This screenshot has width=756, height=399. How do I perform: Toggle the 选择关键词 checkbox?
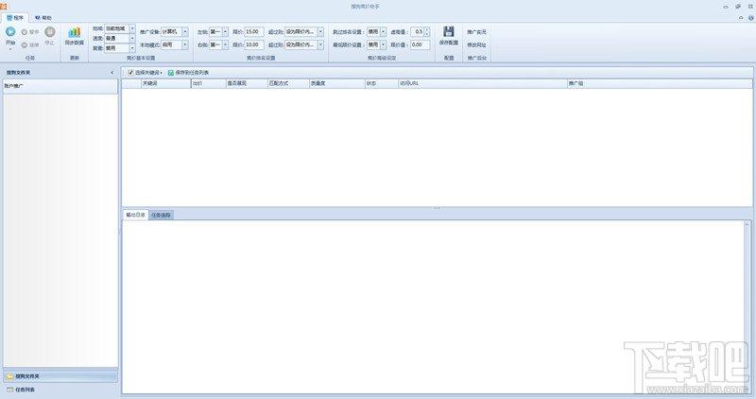point(130,73)
